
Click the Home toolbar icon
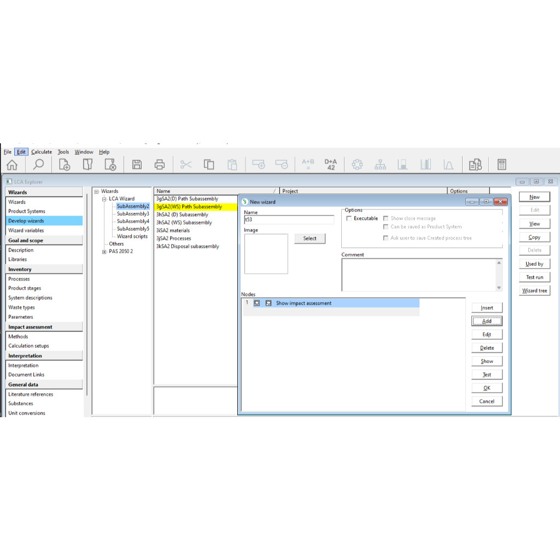(12, 165)
